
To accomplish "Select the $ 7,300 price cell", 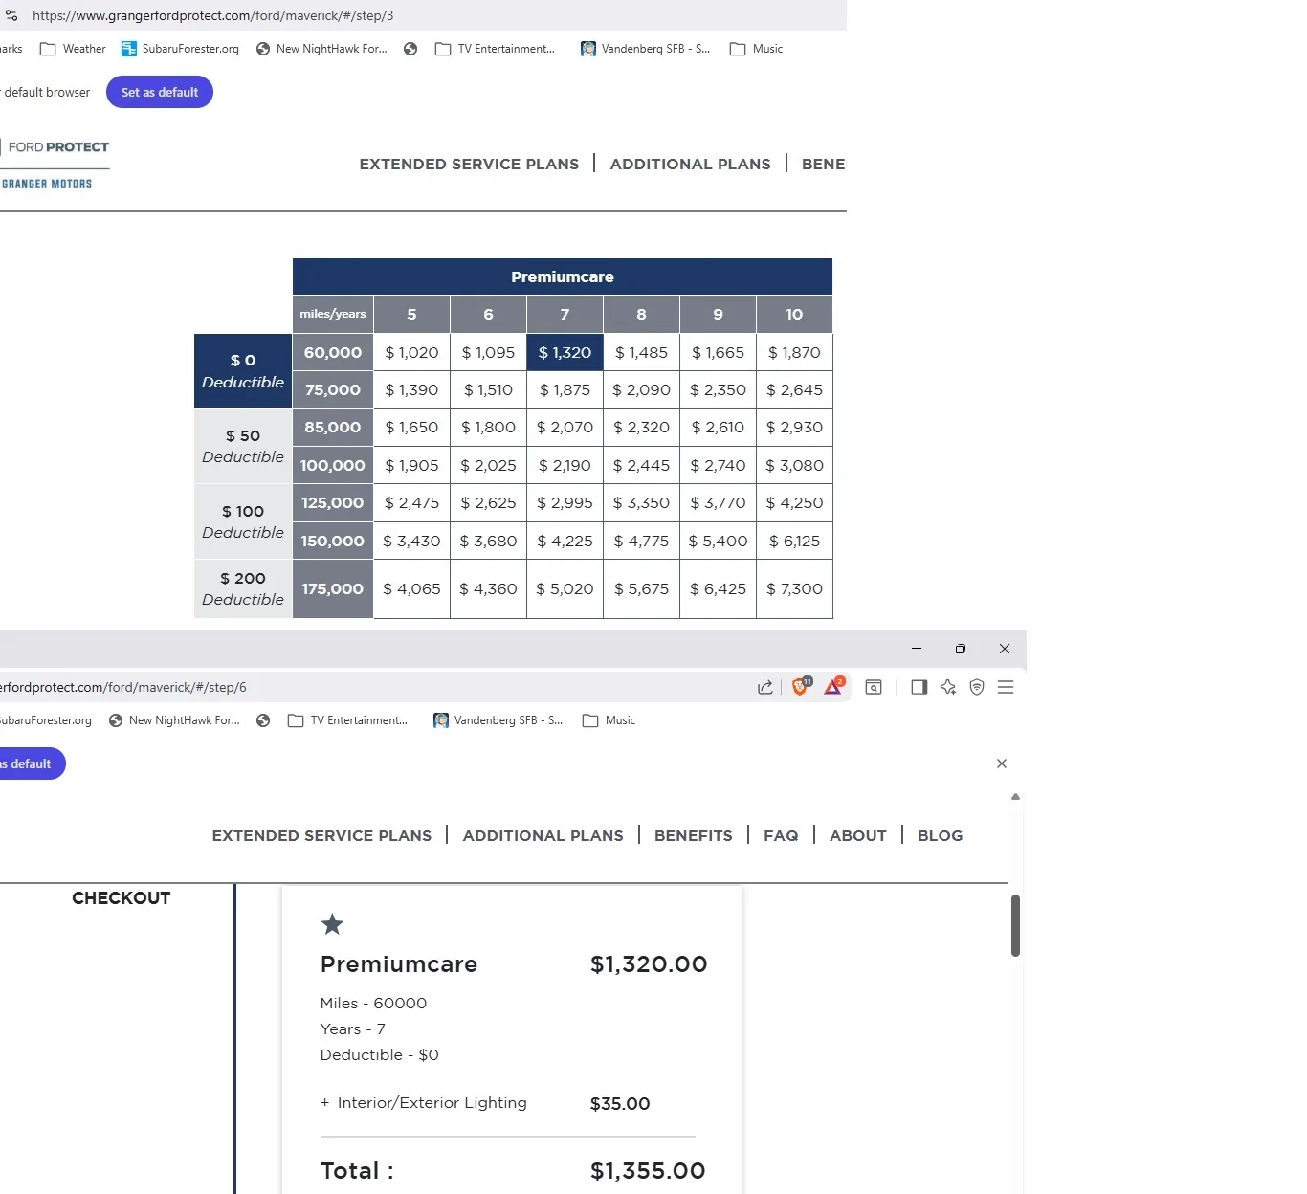I will coord(794,588).
